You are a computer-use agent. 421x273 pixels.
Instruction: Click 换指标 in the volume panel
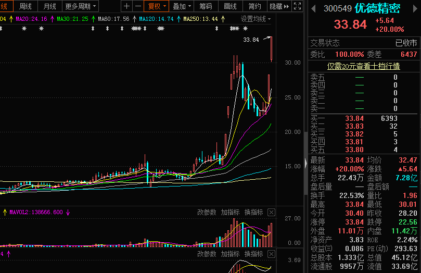coord(254,212)
